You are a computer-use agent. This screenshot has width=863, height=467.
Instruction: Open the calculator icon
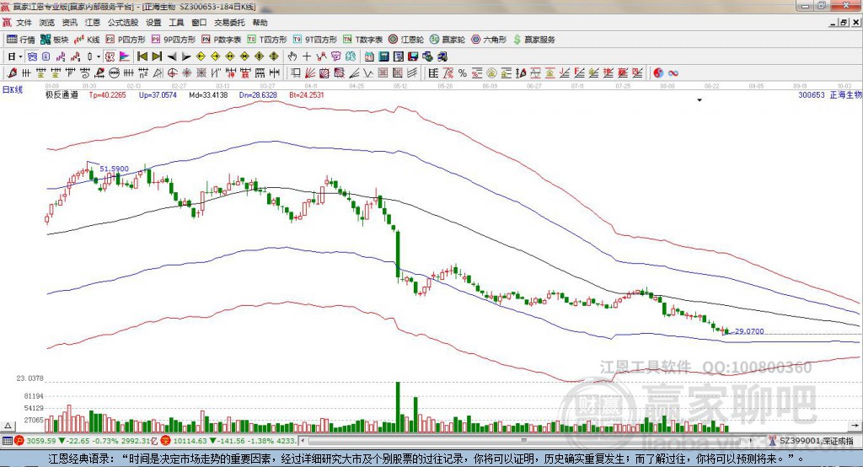[x=383, y=56]
